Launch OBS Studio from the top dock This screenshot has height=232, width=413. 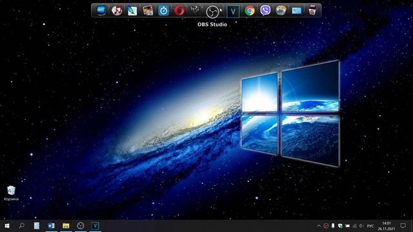click(x=212, y=12)
